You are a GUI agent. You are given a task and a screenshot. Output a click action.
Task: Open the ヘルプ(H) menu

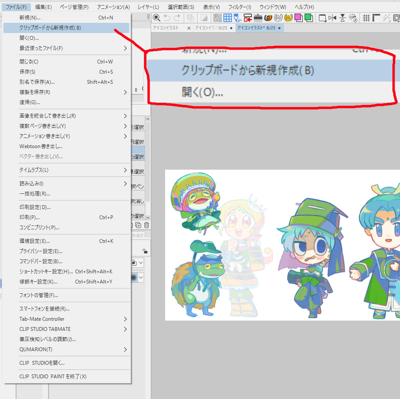(305, 7)
